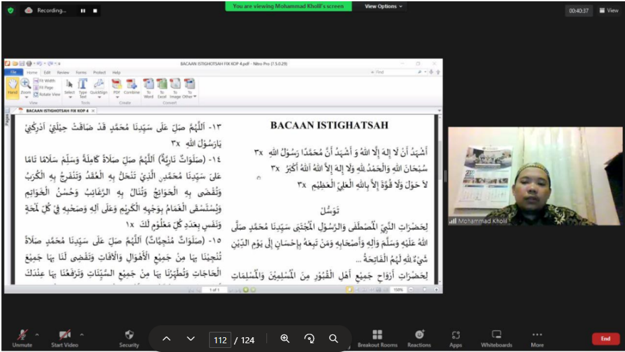
Task: Open Breakout Rooms
Action: point(378,337)
